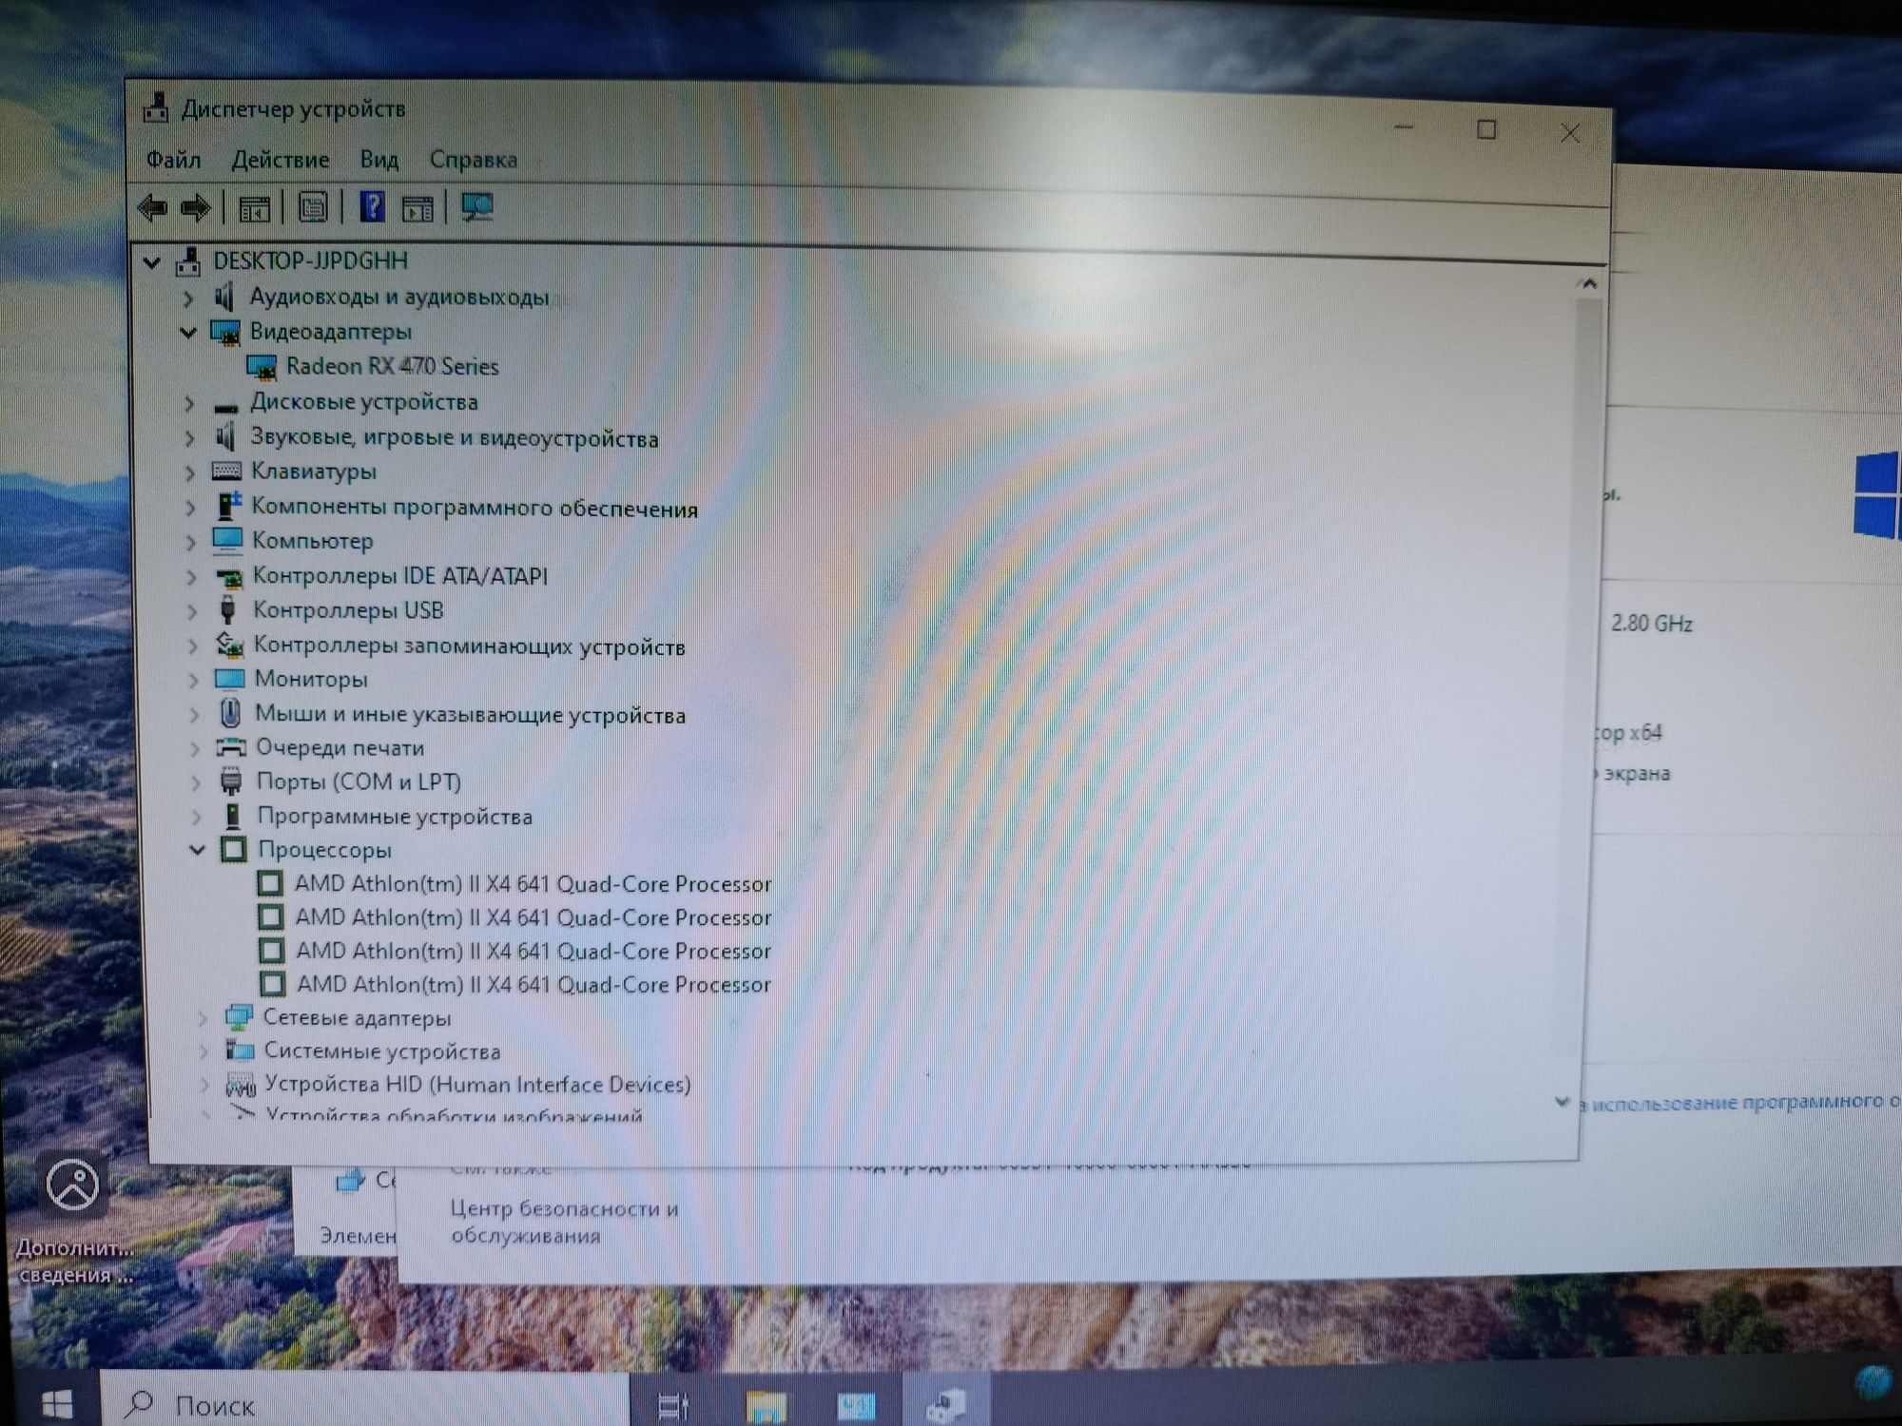Click the Клавиатуры keyboard icon
The height and width of the screenshot is (1426, 1902).
(226, 472)
